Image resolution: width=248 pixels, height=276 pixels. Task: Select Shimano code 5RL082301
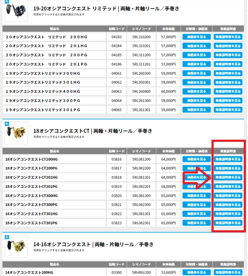pyautogui.click(x=141, y=223)
